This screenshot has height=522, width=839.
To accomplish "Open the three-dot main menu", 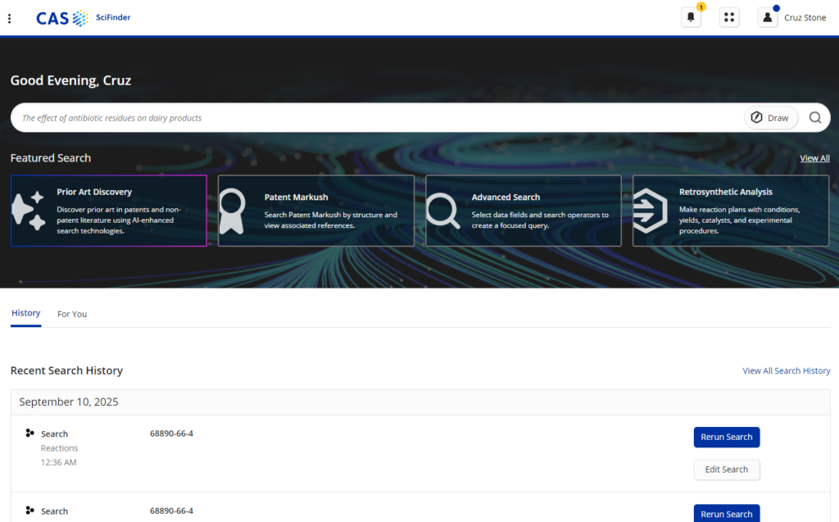I will pos(9,18).
